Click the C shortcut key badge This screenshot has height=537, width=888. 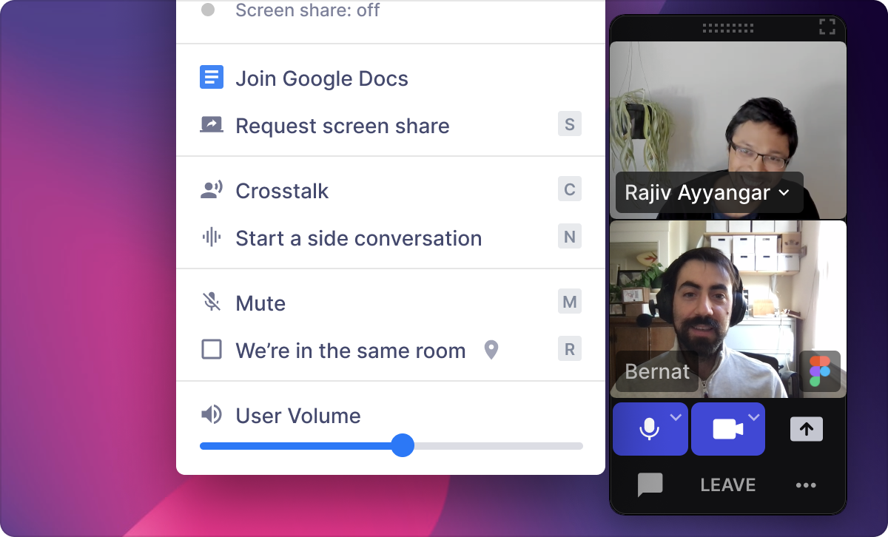tap(570, 189)
